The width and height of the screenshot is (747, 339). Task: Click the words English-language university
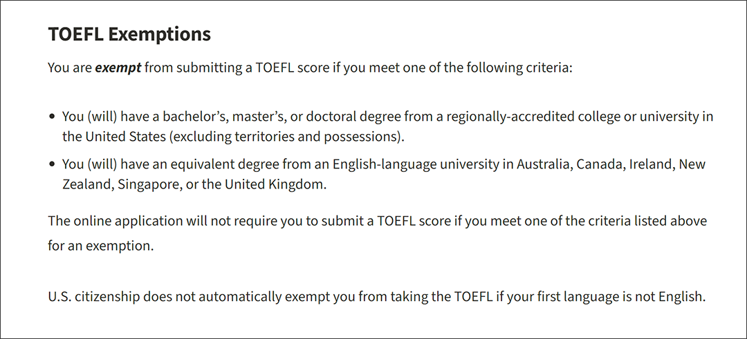coord(416,165)
